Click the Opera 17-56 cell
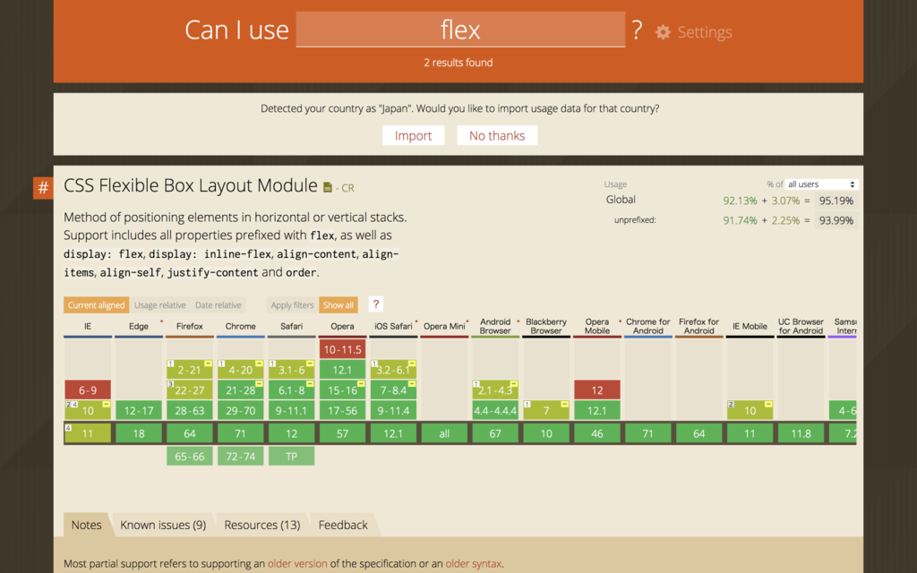Screen dimensions: 917x573 coord(343,410)
